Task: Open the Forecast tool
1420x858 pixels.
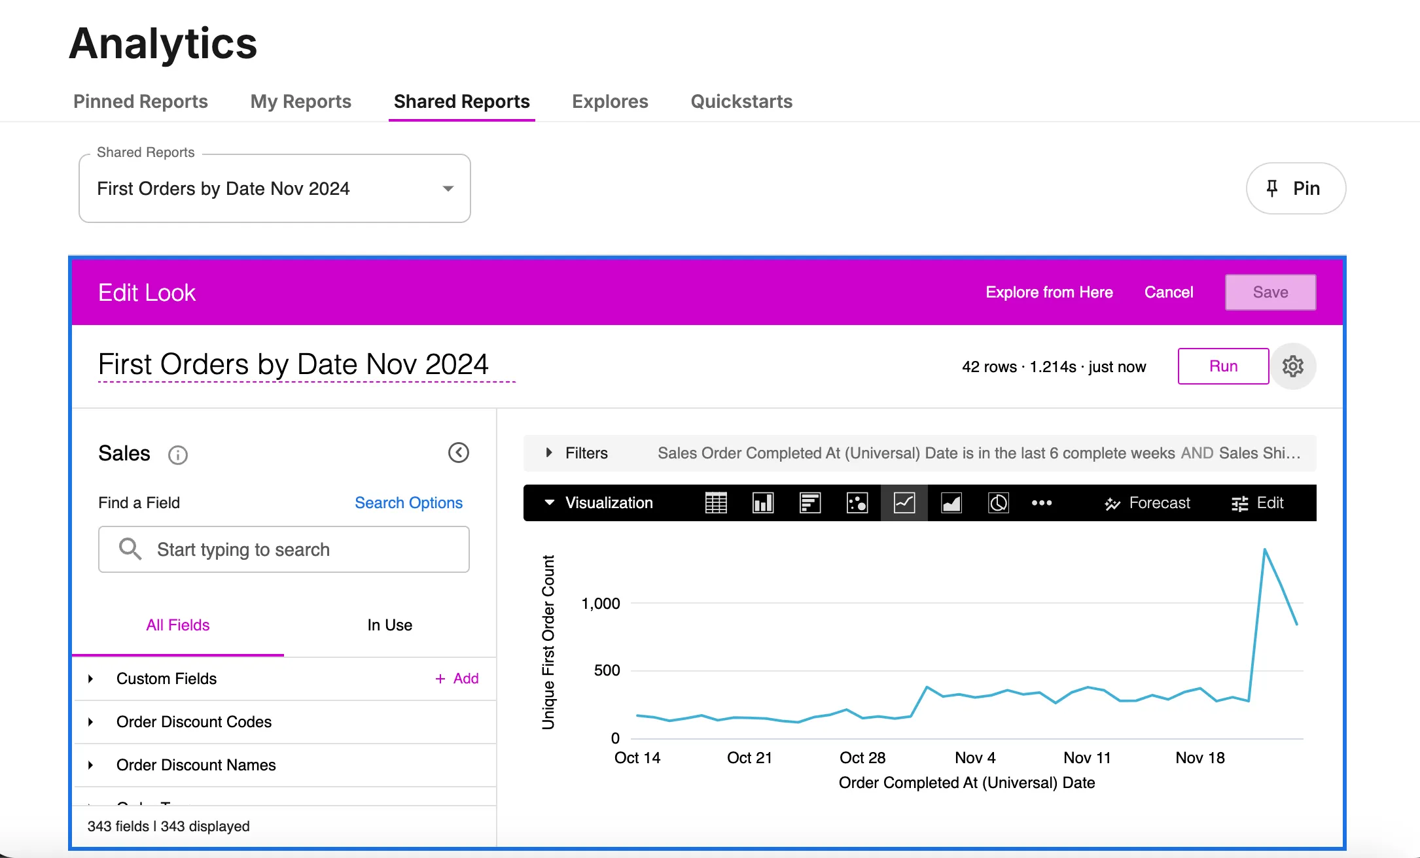Action: coord(1147,503)
